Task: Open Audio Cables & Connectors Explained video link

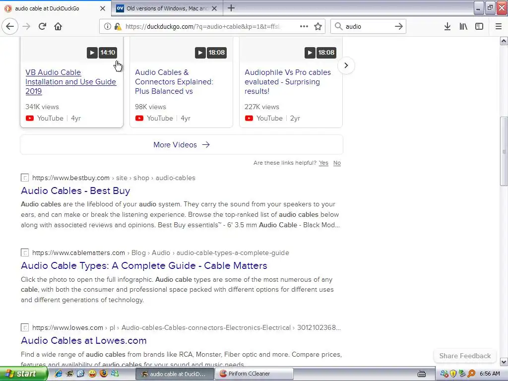Action: 174,82
